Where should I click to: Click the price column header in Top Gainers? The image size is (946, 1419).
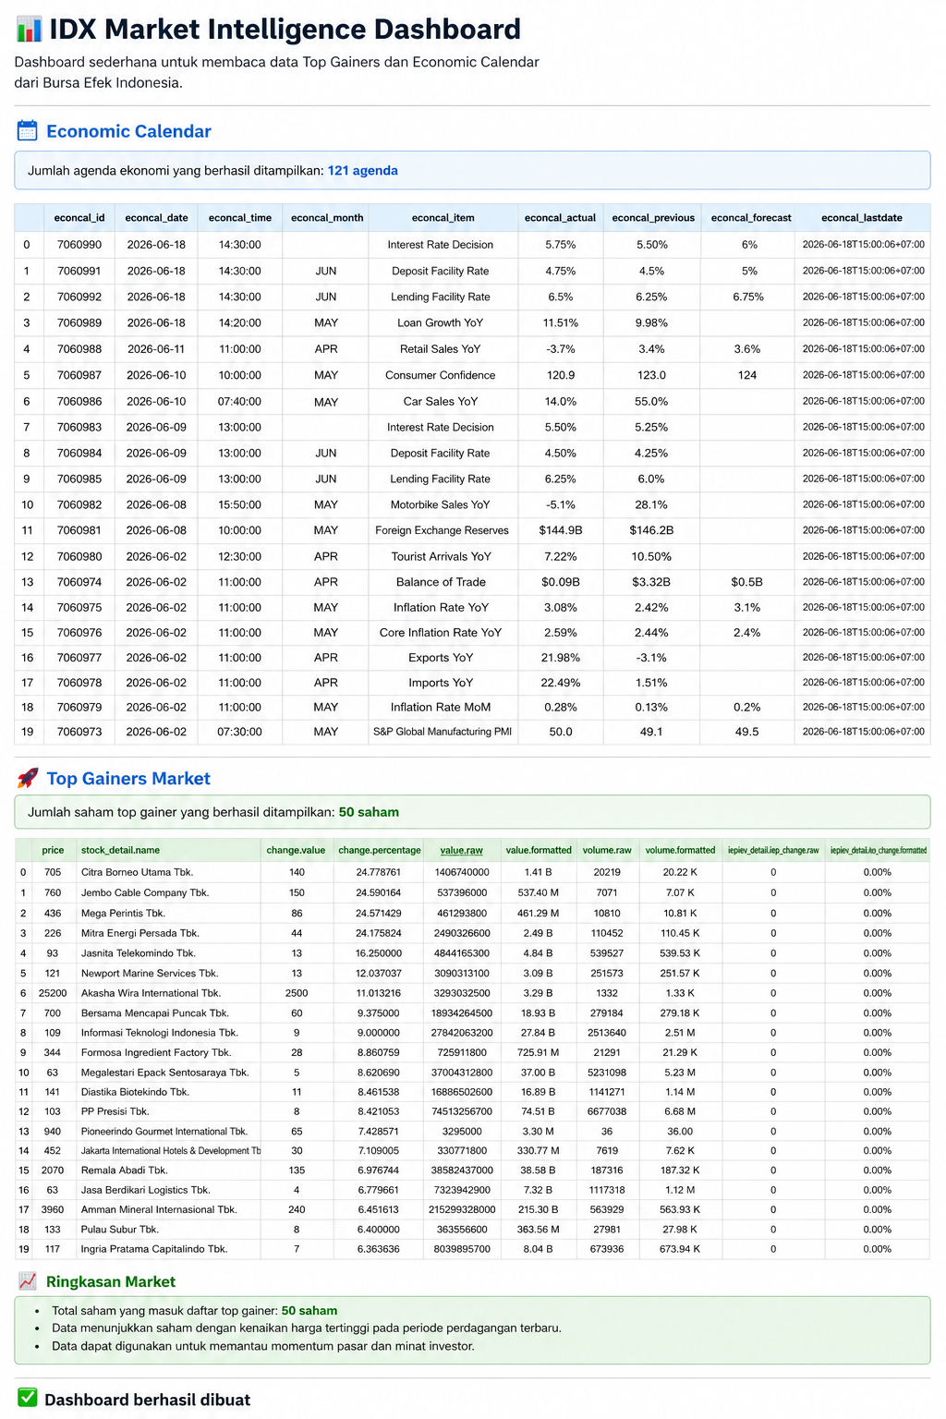pyautogui.click(x=53, y=850)
